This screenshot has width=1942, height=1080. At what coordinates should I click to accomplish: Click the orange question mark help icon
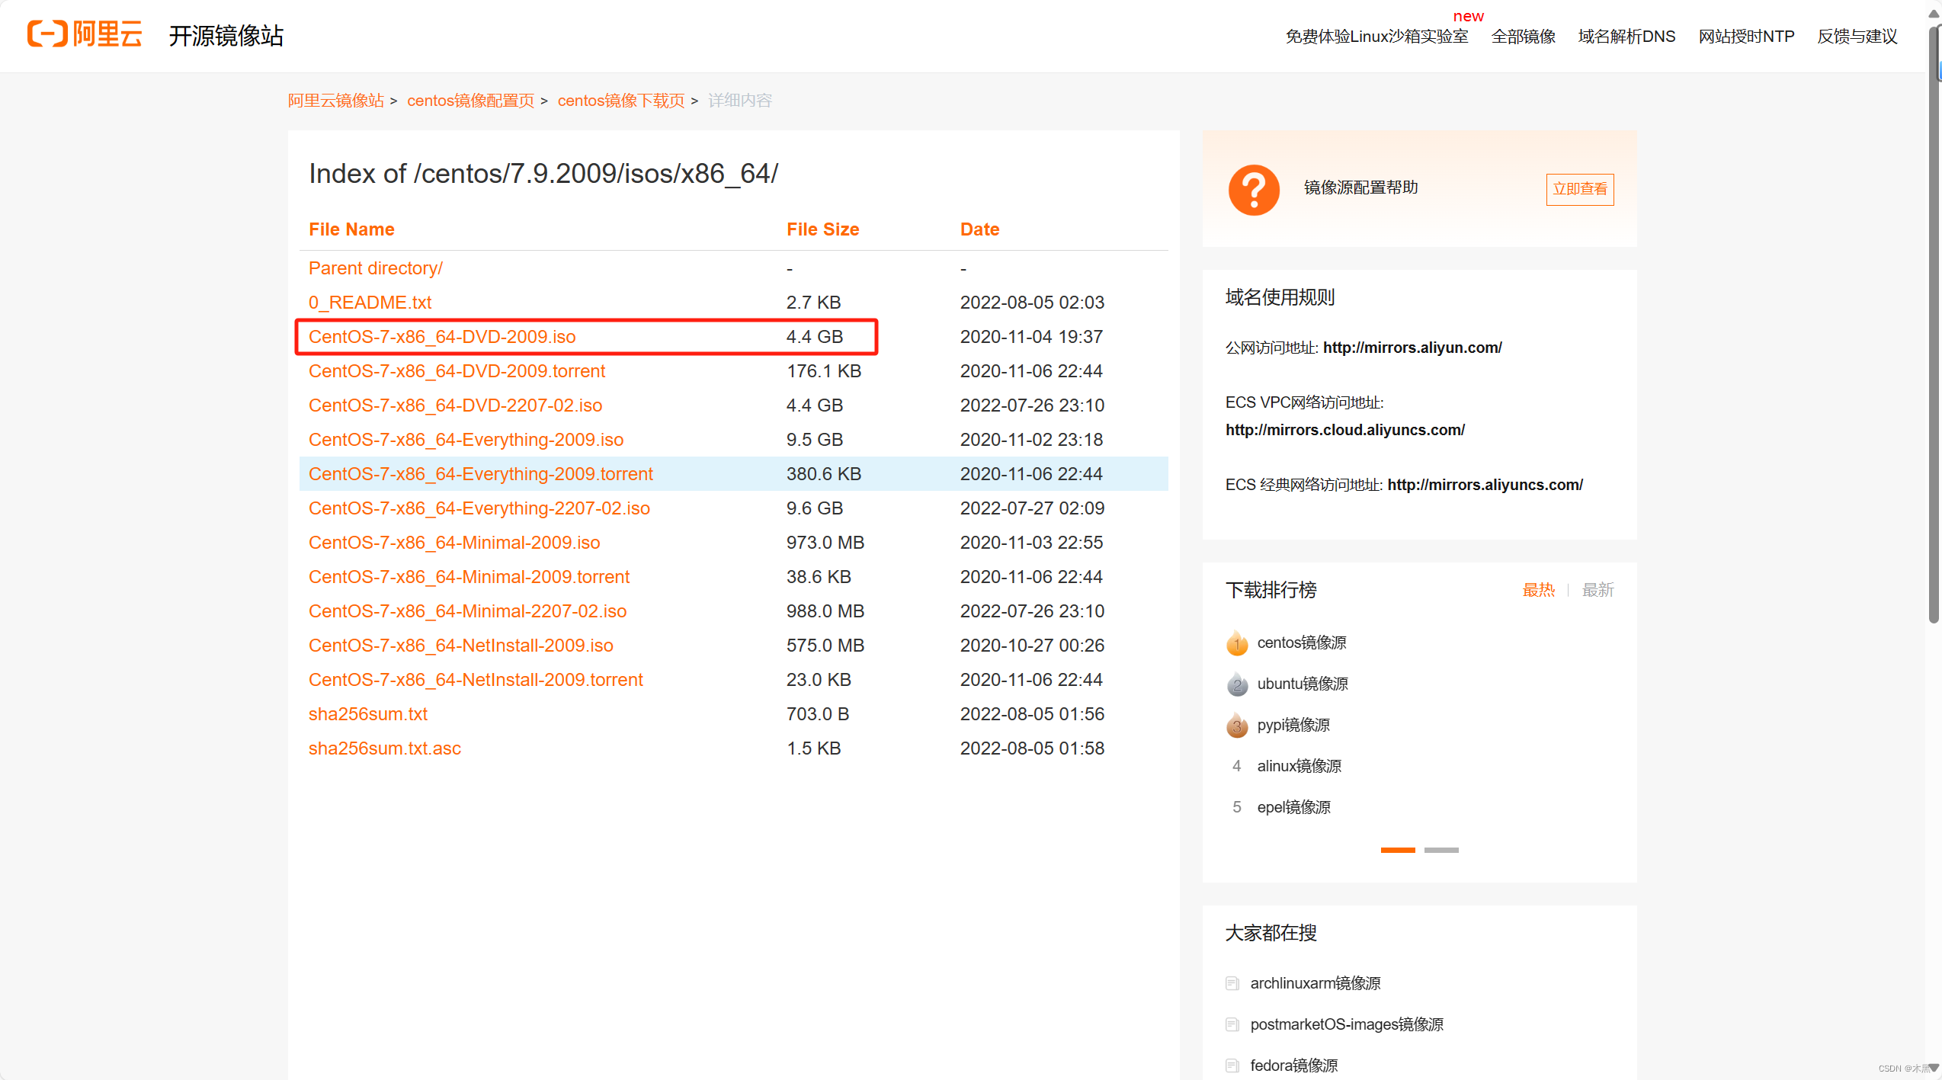click(1253, 189)
